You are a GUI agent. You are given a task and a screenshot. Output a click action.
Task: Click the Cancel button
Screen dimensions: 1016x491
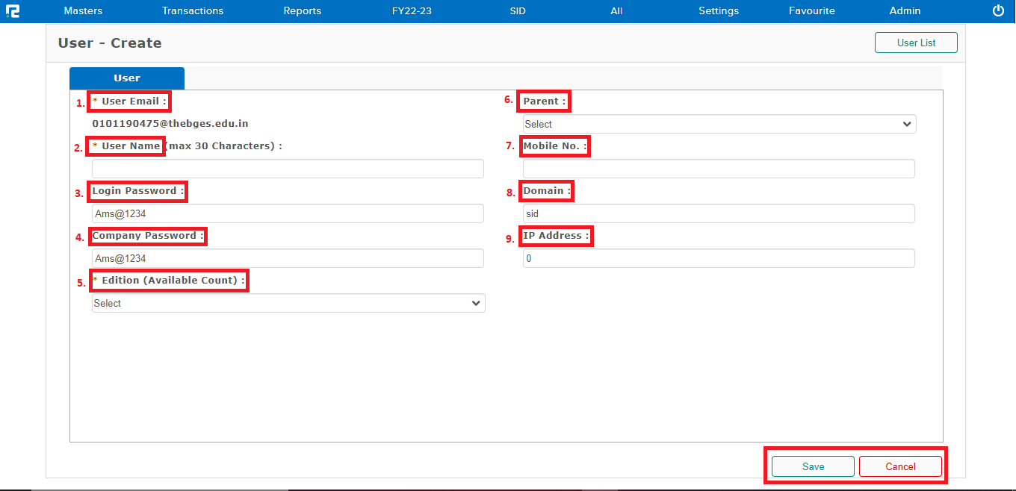(900, 466)
